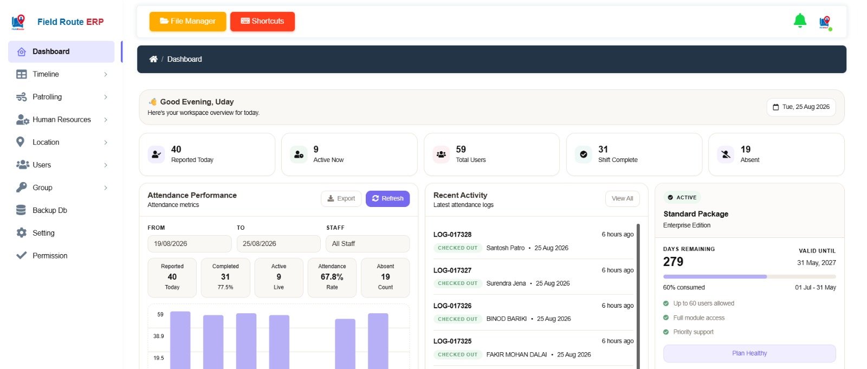Image resolution: width=867 pixels, height=369 pixels.
Task: Click the Absent 19 Count tile
Action: tap(385, 277)
